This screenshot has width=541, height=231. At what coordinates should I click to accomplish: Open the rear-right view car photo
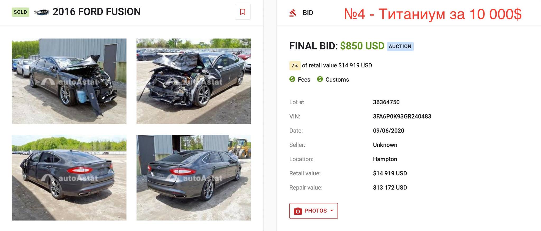pyautogui.click(x=193, y=177)
